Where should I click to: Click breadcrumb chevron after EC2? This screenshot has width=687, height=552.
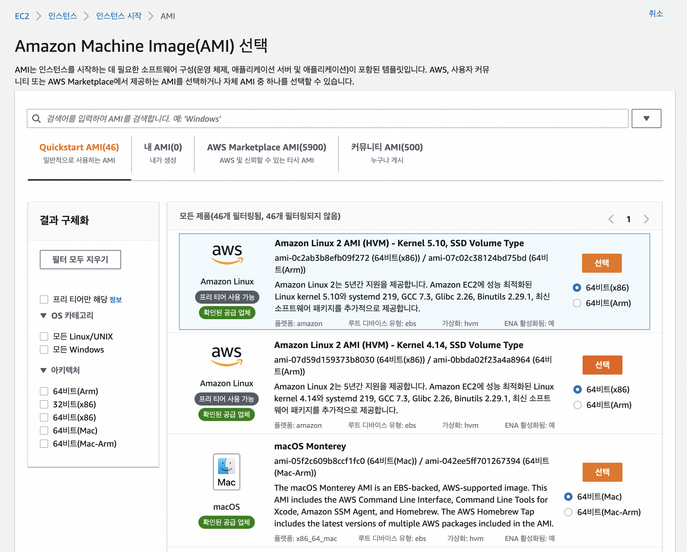pos(38,16)
